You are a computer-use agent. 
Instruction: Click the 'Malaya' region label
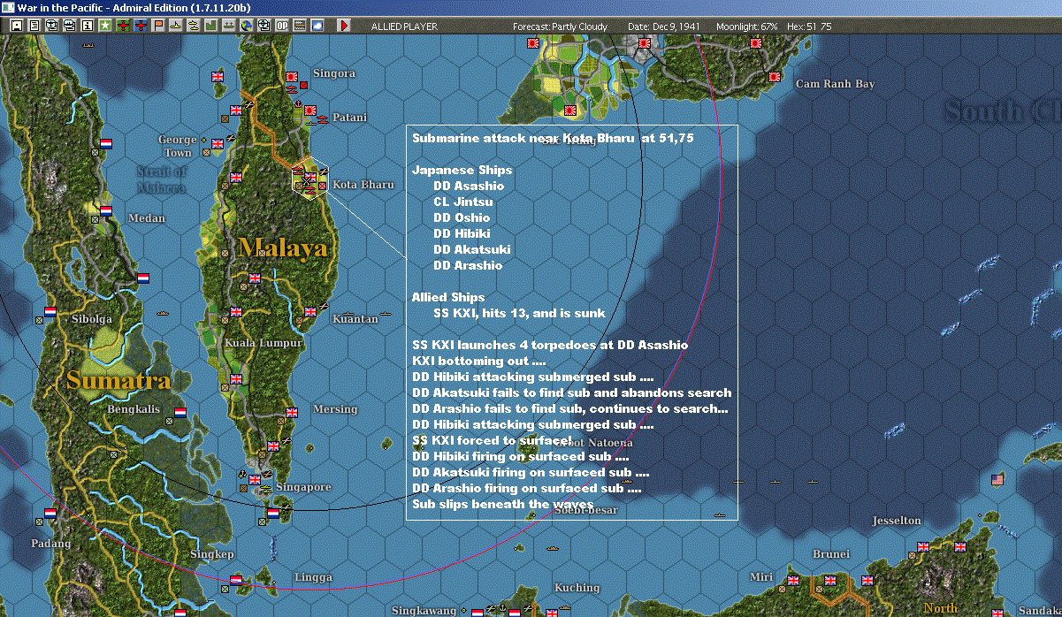pyautogui.click(x=282, y=248)
